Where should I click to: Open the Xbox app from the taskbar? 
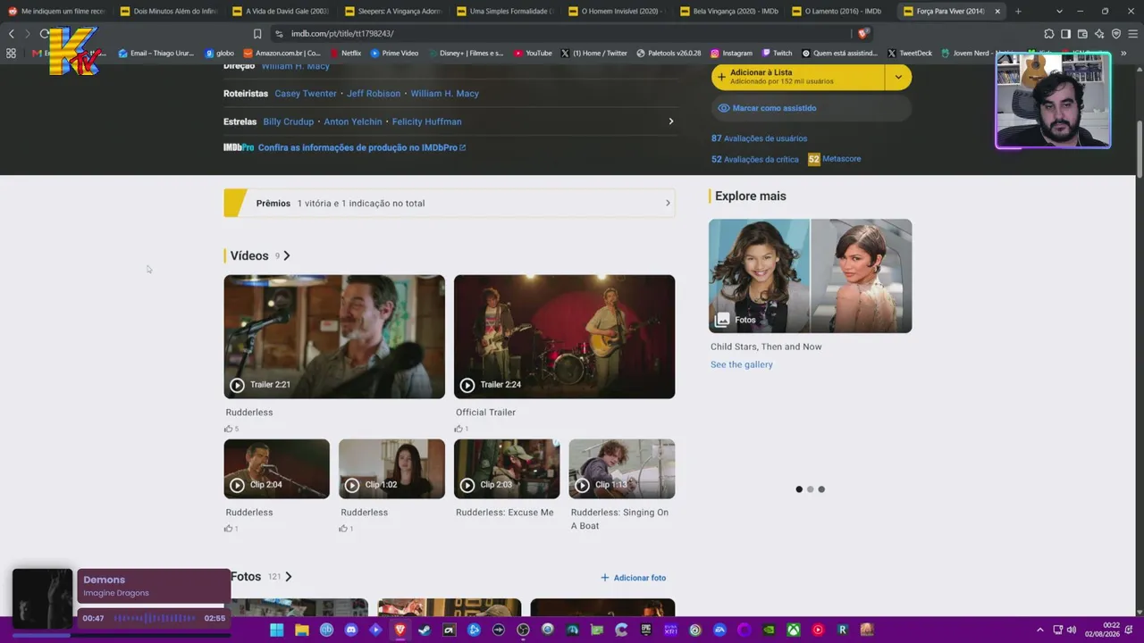[x=793, y=630]
